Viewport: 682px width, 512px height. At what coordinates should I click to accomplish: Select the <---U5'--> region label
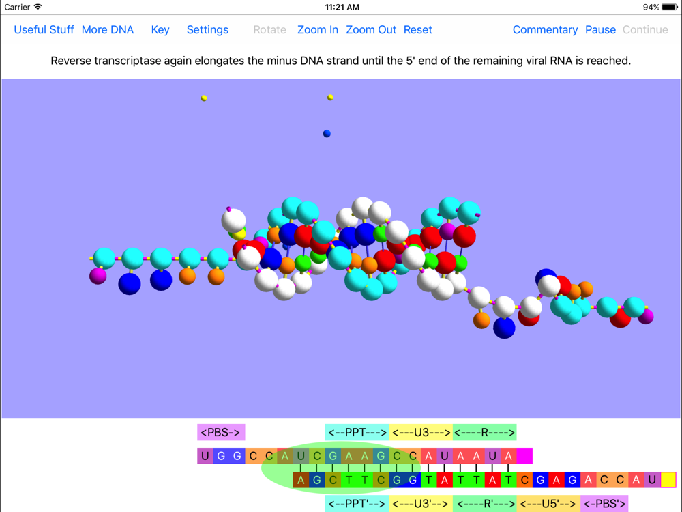pos(548,503)
